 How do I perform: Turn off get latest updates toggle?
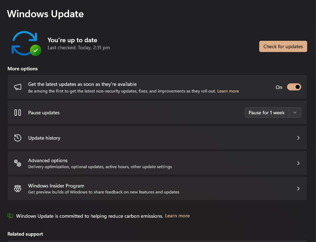click(x=294, y=87)
